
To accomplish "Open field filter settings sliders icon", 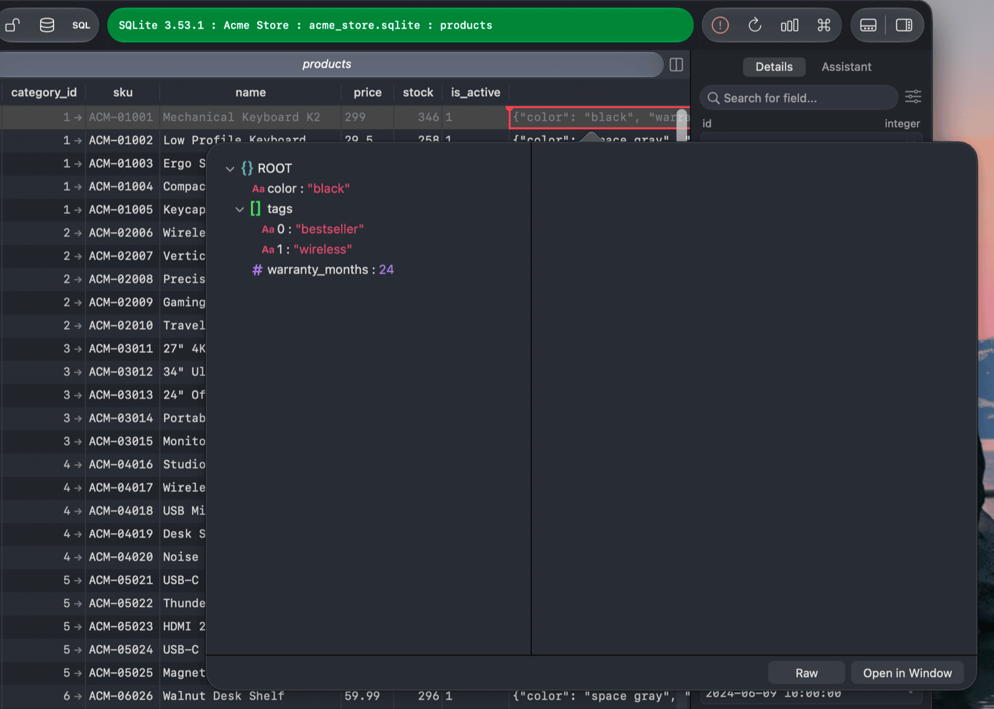I will coord(913,97).
